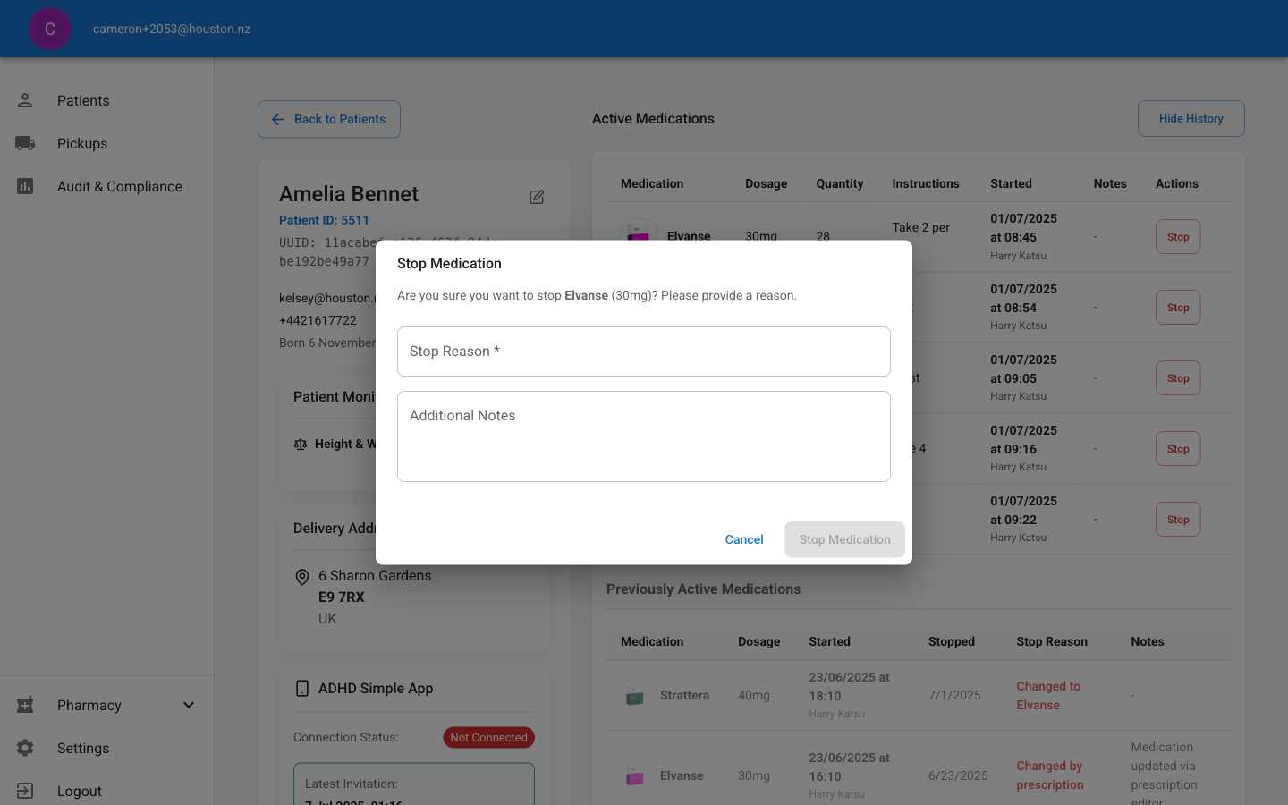Click the cameron+2053@houston.nz account email
This screenshot has height=805, width=1288.
(172, 29)
